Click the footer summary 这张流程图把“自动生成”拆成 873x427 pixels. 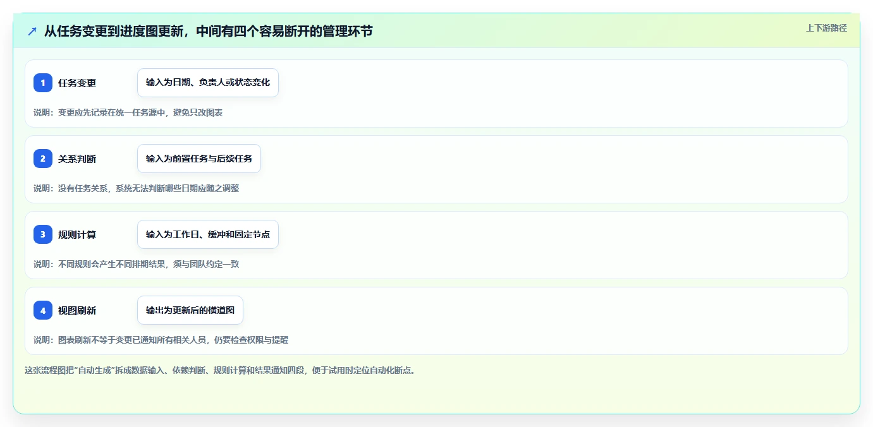[x=220, y=370]
